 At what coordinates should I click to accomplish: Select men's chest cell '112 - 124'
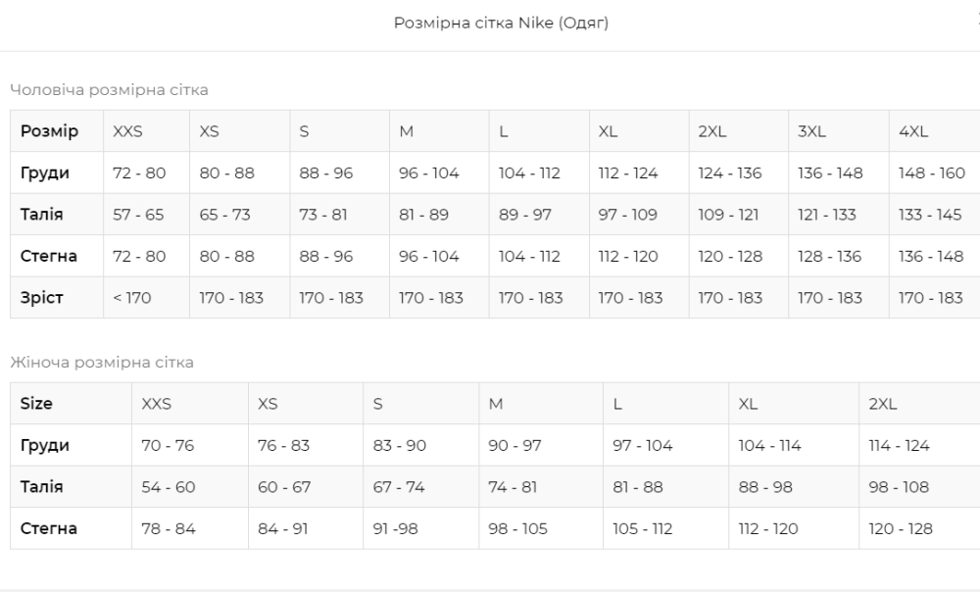628,173
